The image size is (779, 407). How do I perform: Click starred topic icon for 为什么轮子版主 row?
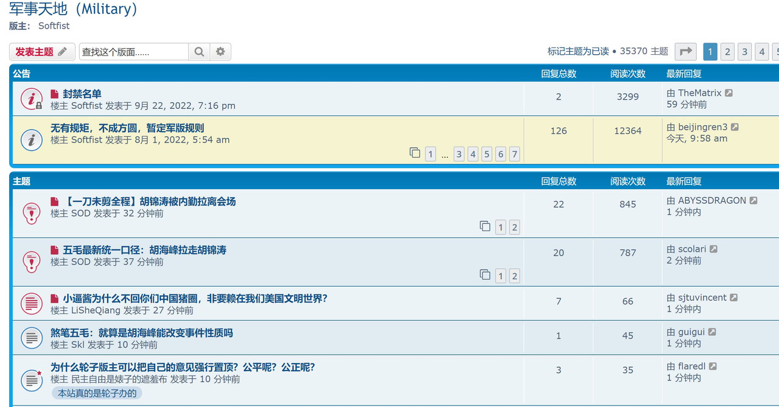point(31,380)
